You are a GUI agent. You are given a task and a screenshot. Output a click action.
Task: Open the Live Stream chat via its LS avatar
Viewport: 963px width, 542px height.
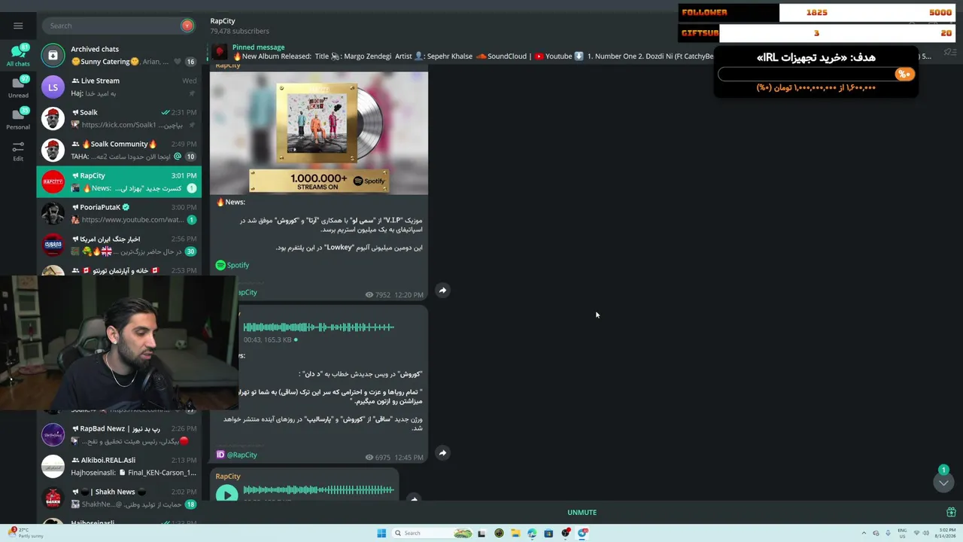53,87
